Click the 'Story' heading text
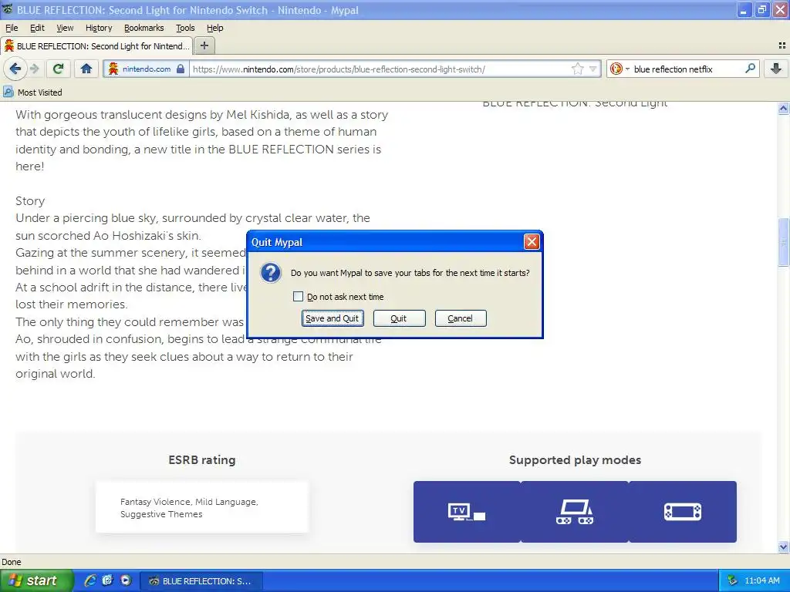790x592 pixels. click(x=30, y=201)
